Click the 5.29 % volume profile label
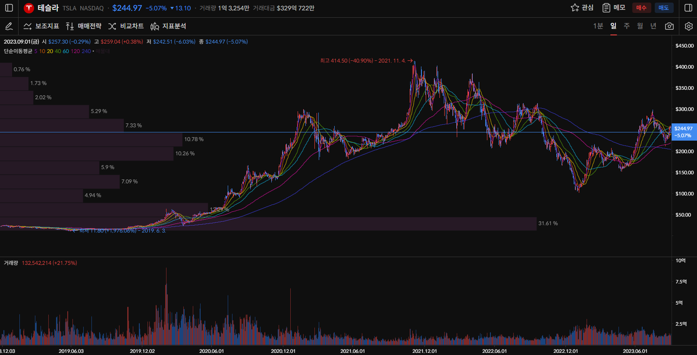The height and width of the screenshot is (355, 697). click(99, 111)
